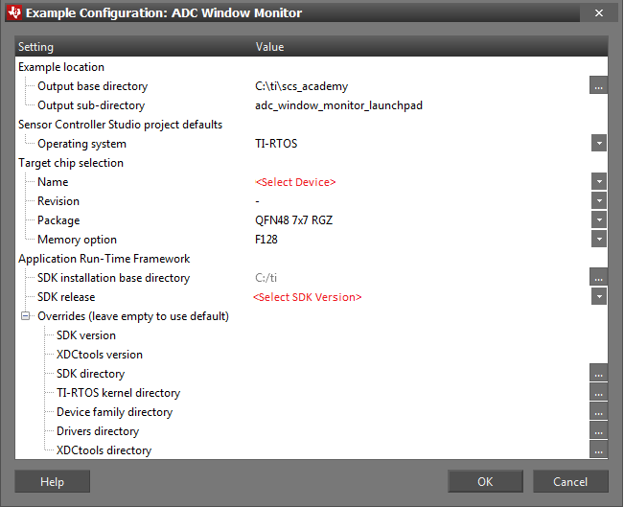This screenshot has width=624, height=507.
Task: Click the OK button
Action: [485, 482]
